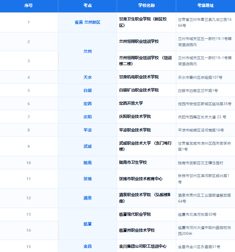
Task: Click serial number 7 cell
Action: click(29, 117)
